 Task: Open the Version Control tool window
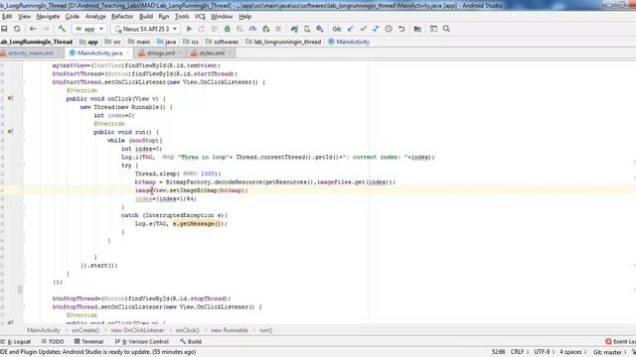pos(142,341)
